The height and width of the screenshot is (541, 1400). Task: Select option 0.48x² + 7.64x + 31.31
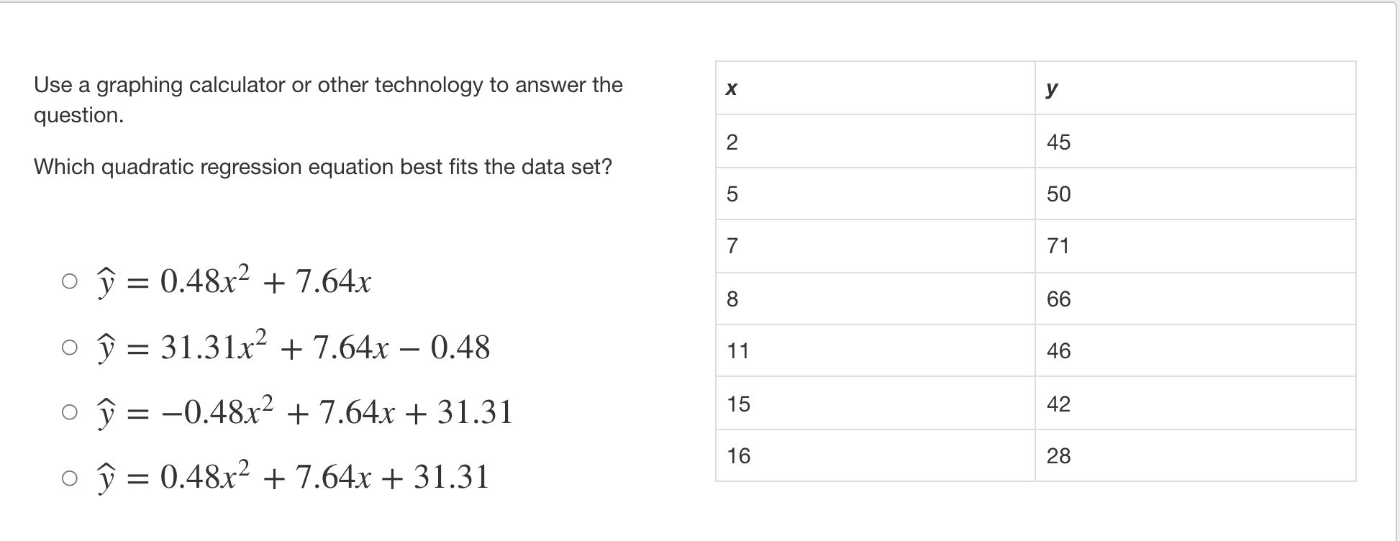pyautogui.click(x=69, y=478)
